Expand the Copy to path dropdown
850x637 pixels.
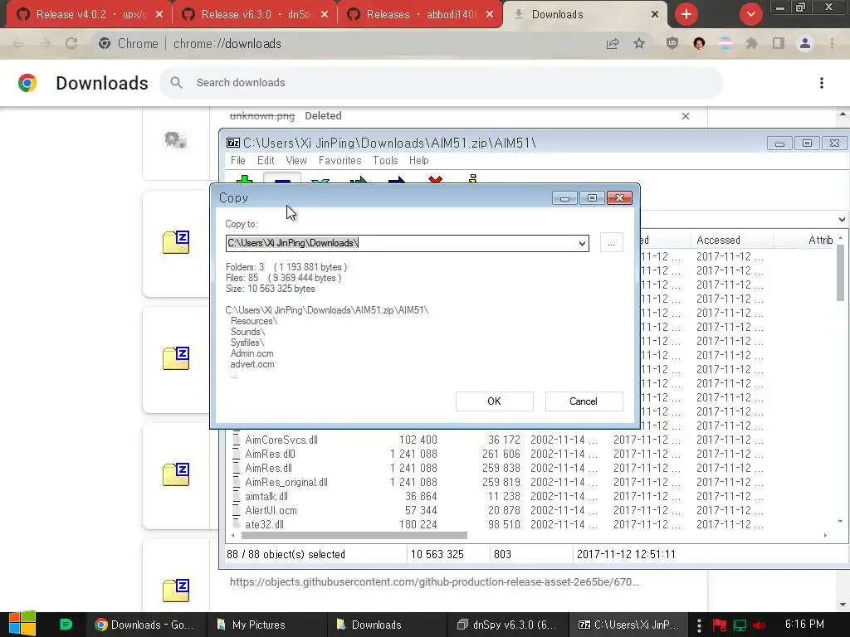(582, 243)
